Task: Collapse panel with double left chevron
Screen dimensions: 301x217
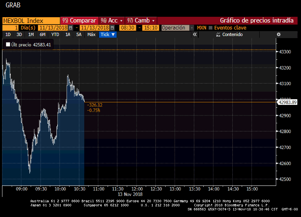Action: click(195, 34)
